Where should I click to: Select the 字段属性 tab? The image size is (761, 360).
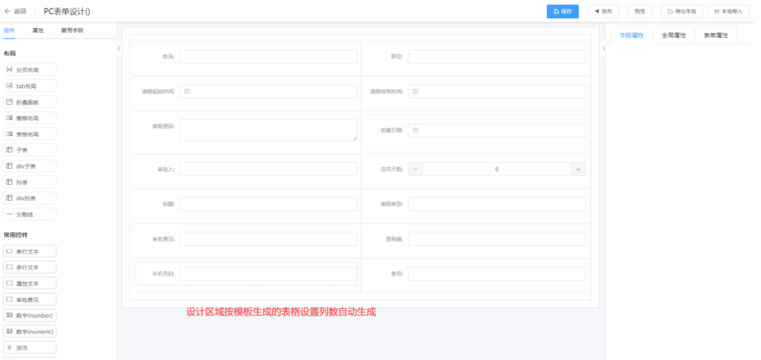point(632,35)
